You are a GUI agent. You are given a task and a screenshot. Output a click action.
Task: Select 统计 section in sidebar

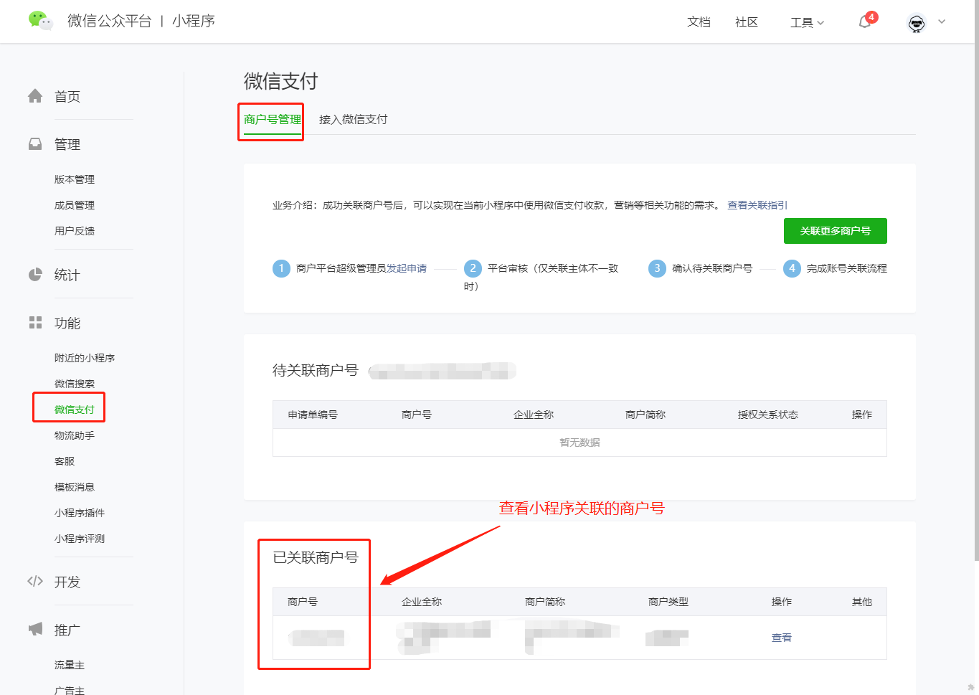click(67, 275)
